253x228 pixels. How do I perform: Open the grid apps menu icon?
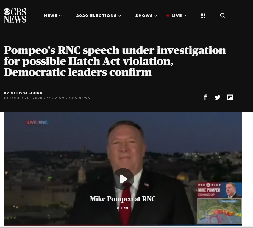[203, 16]
